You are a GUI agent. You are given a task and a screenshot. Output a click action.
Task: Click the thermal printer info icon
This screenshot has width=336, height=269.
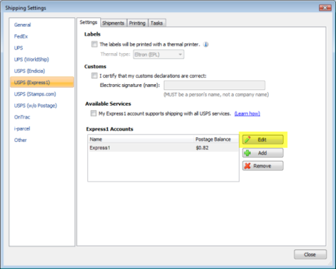point(206,44)
